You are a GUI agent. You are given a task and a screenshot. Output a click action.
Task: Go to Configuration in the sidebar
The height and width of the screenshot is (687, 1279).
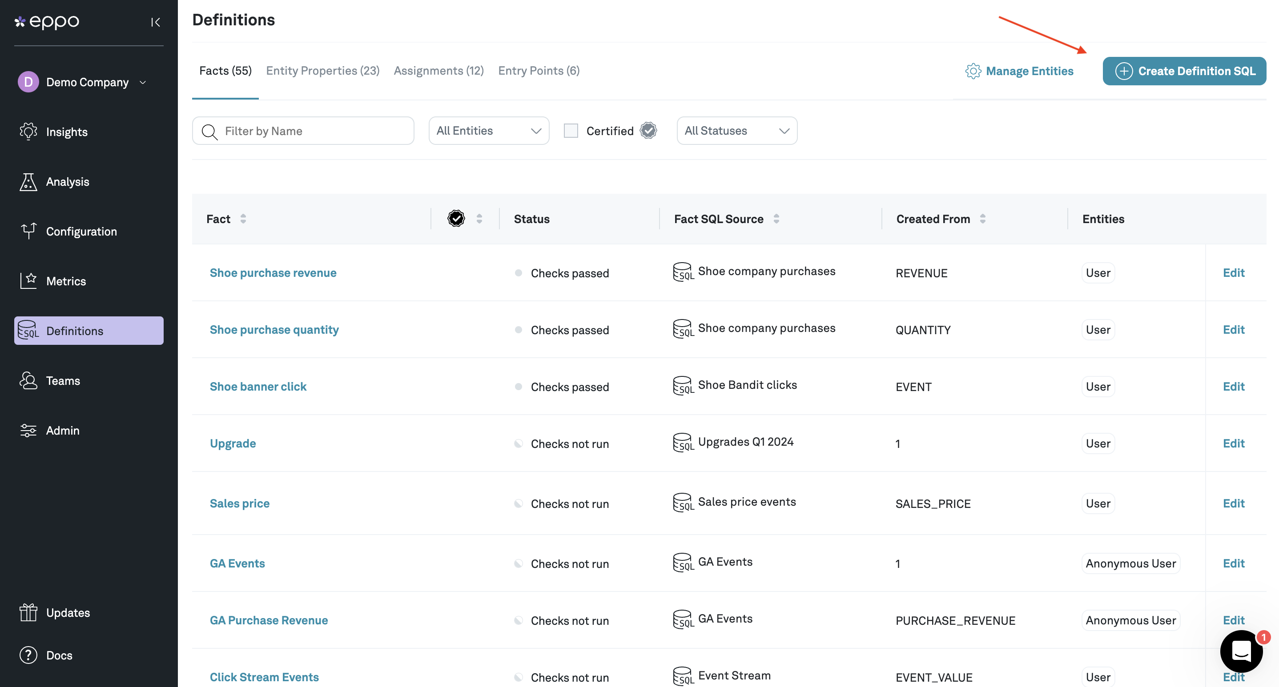pos(81,231)
